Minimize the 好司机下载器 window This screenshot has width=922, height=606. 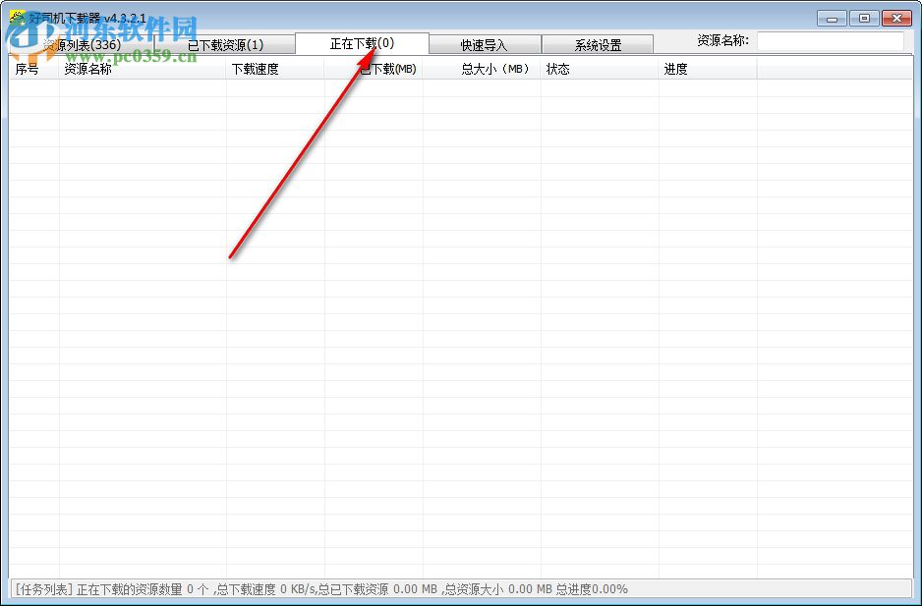tap(832, 19)
